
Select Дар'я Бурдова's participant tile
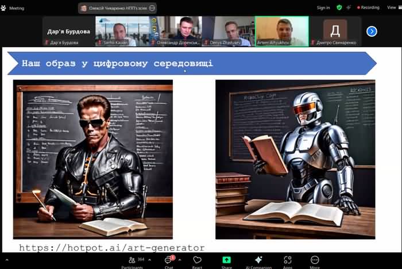coord(68,31)
